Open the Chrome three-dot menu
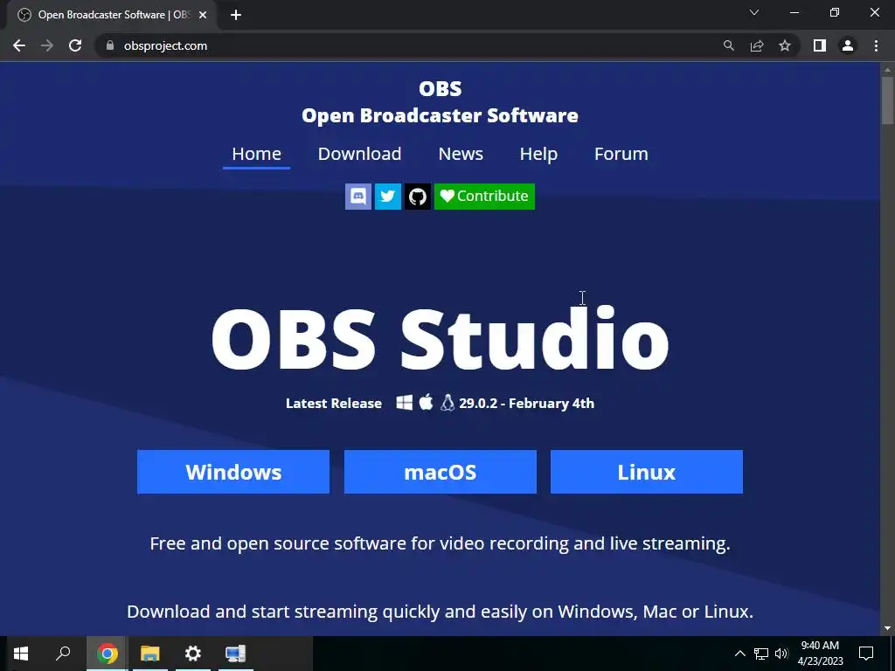 coord(876,45)
